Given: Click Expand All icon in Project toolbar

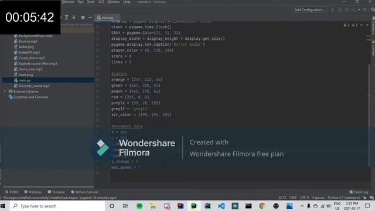Looking at the screenshot, I should pos(66,18).
